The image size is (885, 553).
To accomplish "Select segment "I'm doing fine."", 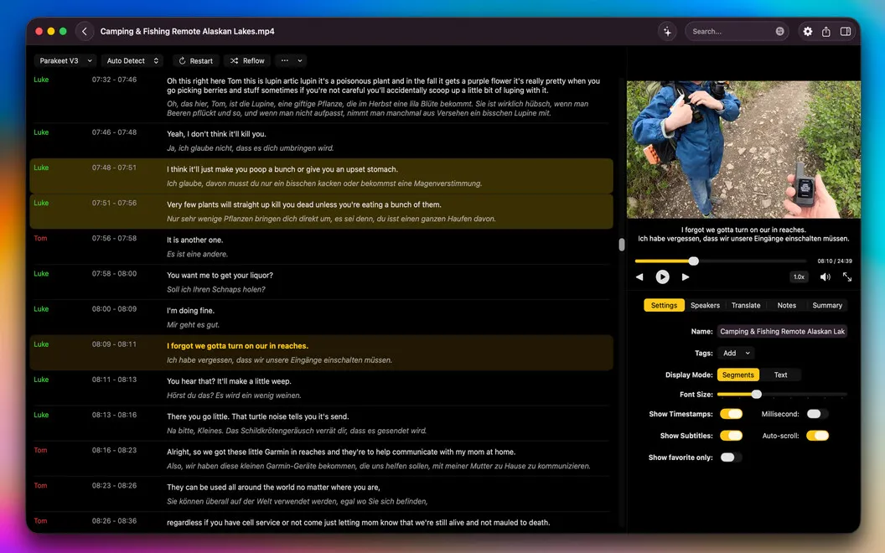I will click(x=190, y=310).
